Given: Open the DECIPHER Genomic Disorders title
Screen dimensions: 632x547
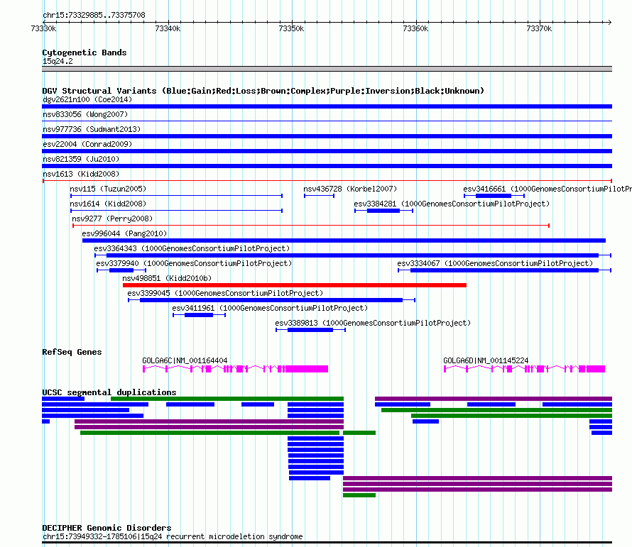Looking at the screenshot, I should click(107, 528).
